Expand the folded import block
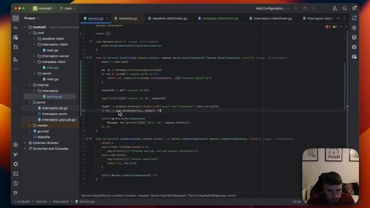 click(108, 34)
